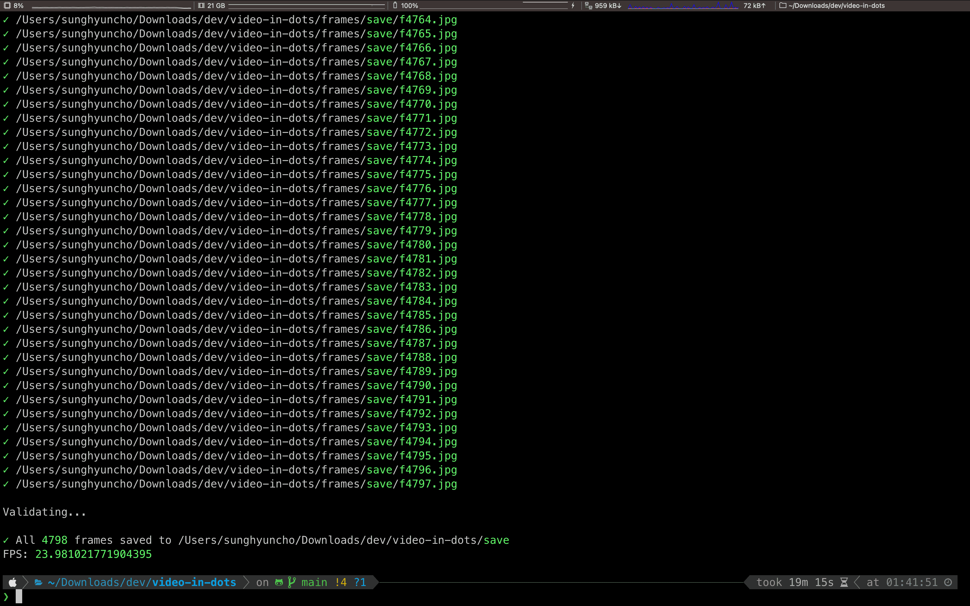Click the FPS value 23.981021771904395

pyautogui.click(x=93, y=554)
